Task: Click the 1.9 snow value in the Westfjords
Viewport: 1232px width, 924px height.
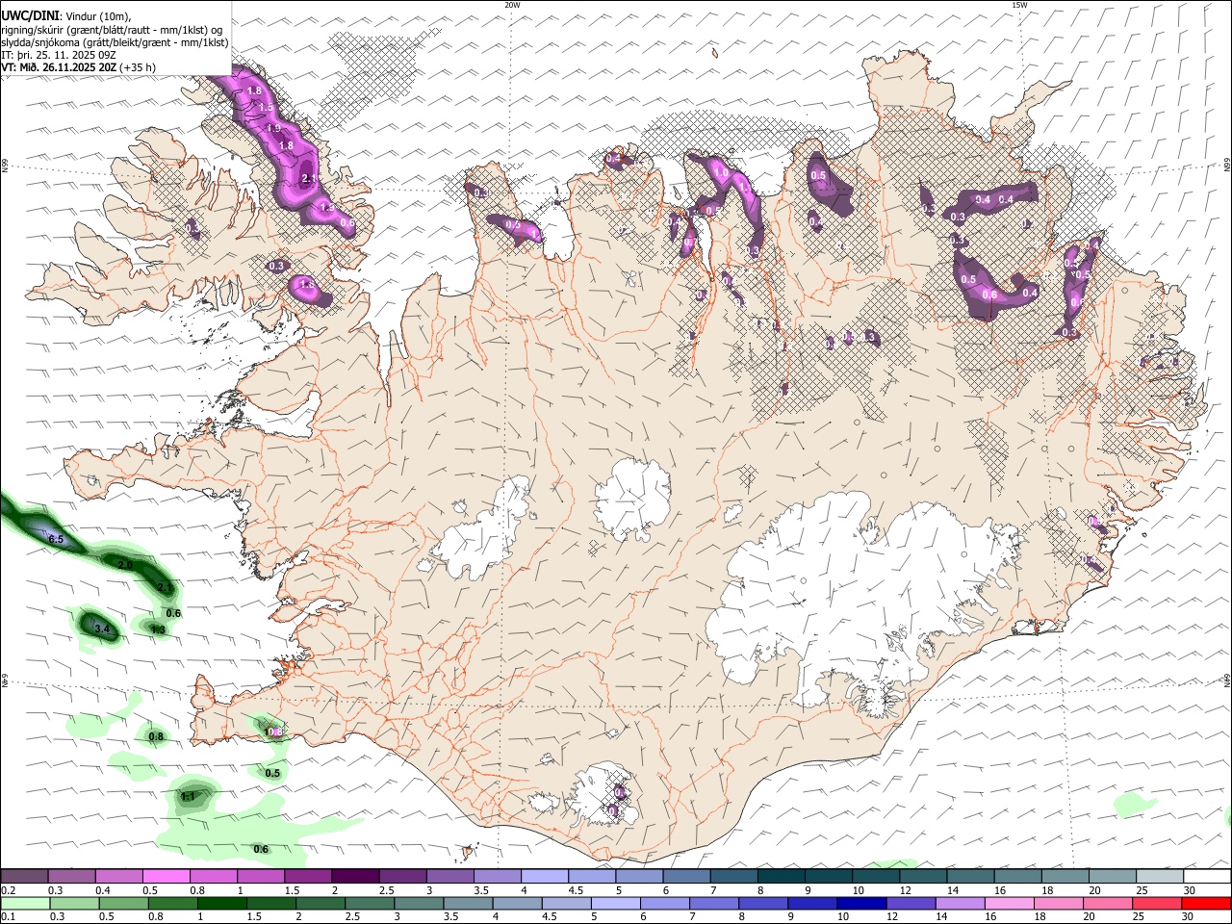Action: (273, 128)
